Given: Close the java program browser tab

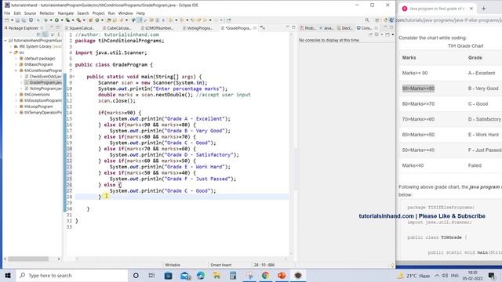Looking at the screenshot, I should click(x=471, y=9).
